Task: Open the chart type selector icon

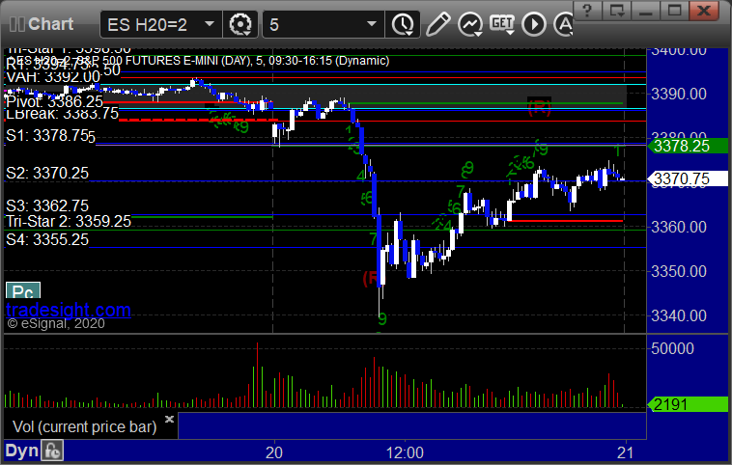Action: [x=470, y=24]
